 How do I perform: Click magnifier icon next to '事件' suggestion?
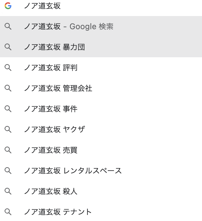click(x=8, y=109)
